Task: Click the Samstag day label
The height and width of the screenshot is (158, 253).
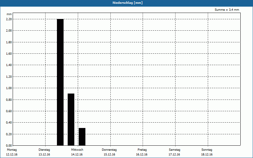Action: [175, 150]
